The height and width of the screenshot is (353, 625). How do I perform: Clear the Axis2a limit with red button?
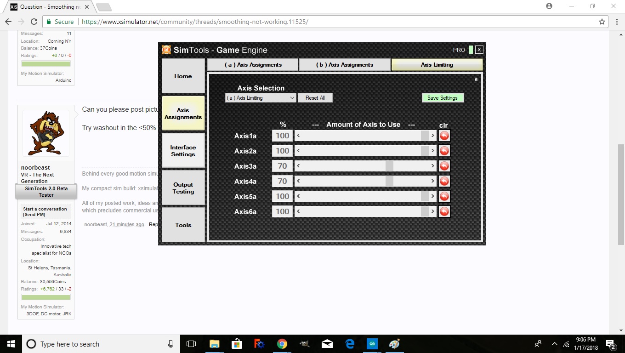point(444,151)
